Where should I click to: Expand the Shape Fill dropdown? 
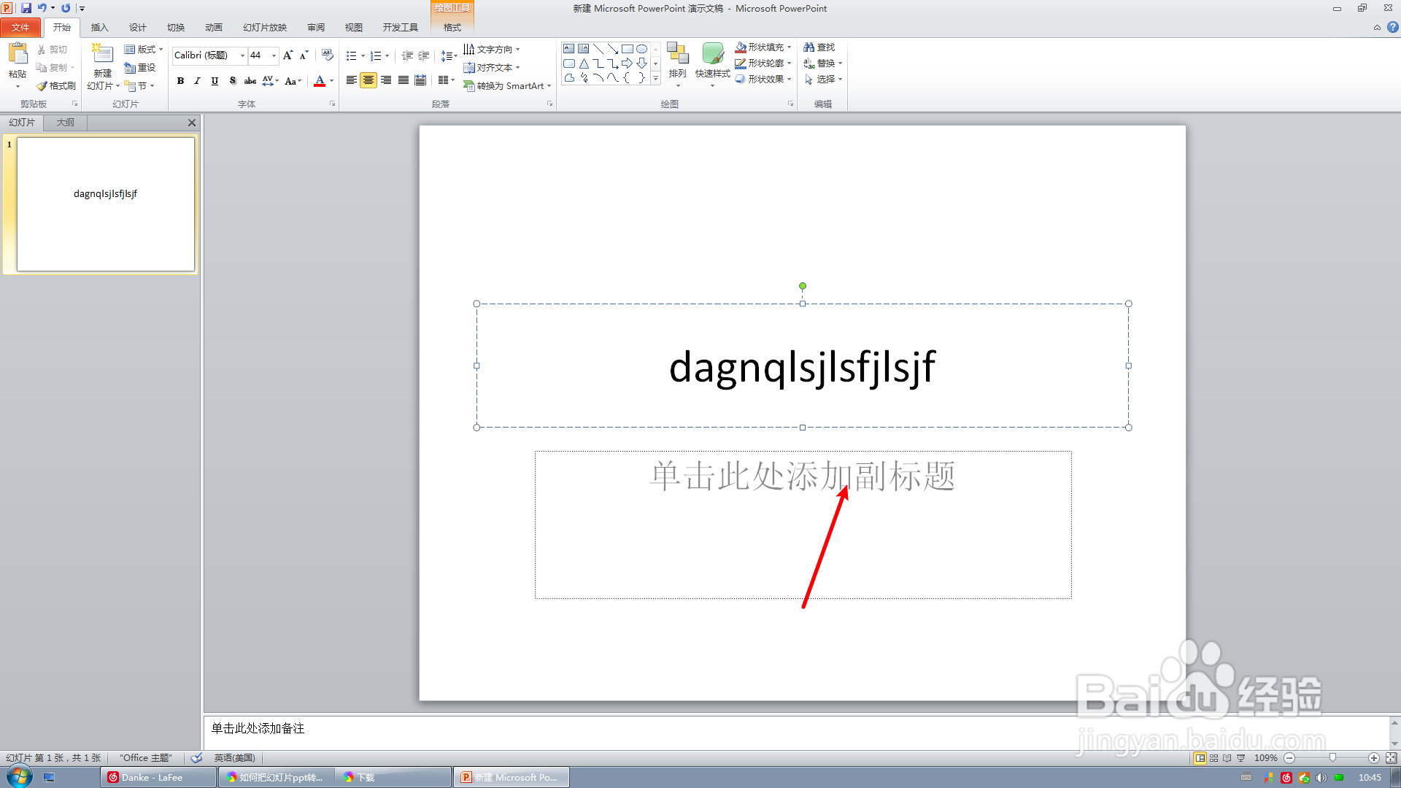coord(789,47)
